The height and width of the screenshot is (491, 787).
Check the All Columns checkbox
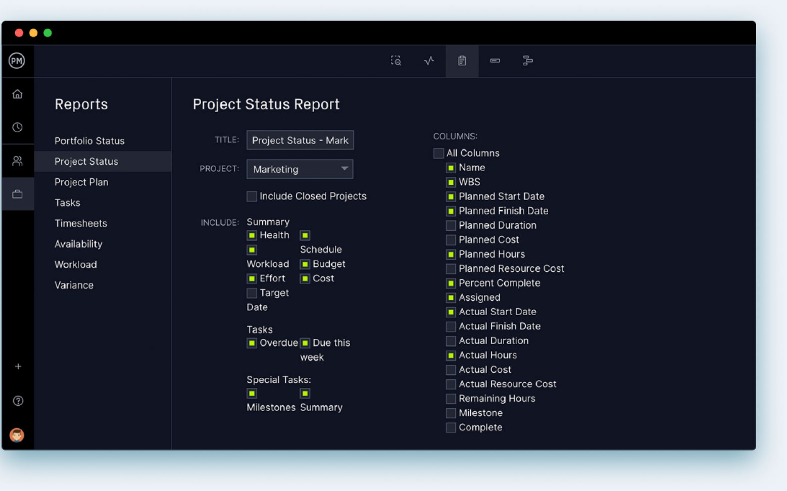(438, 153)
